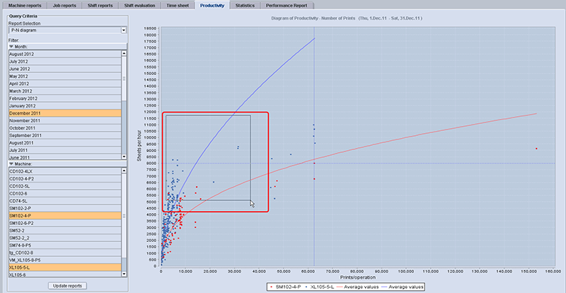Select highlighted machine XL105-5-L

65,268
